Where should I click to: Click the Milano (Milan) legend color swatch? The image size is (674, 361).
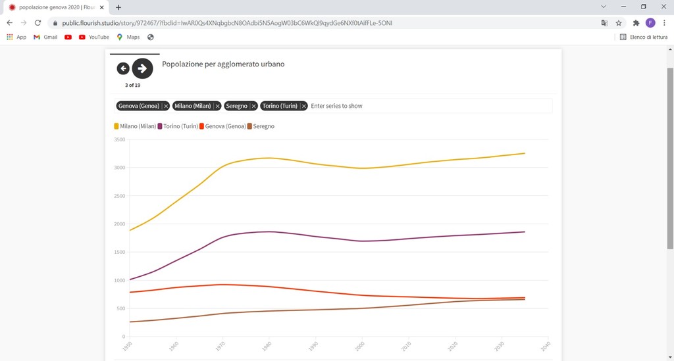click(117, 126)
